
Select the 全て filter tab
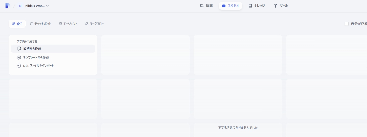[17, 24]
